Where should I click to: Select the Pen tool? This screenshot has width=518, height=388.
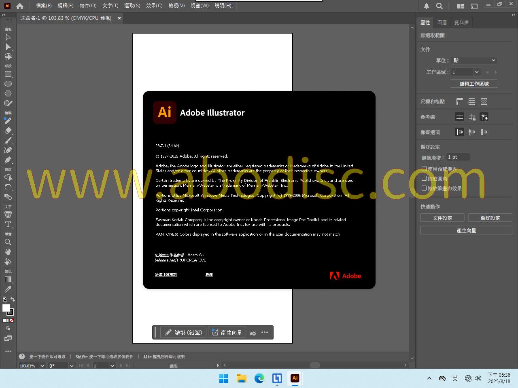coord(8,160)
